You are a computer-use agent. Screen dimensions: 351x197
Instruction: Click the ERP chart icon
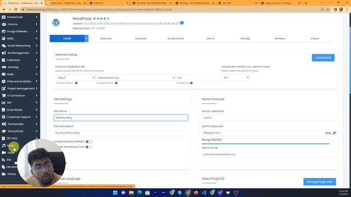[3, 103]
